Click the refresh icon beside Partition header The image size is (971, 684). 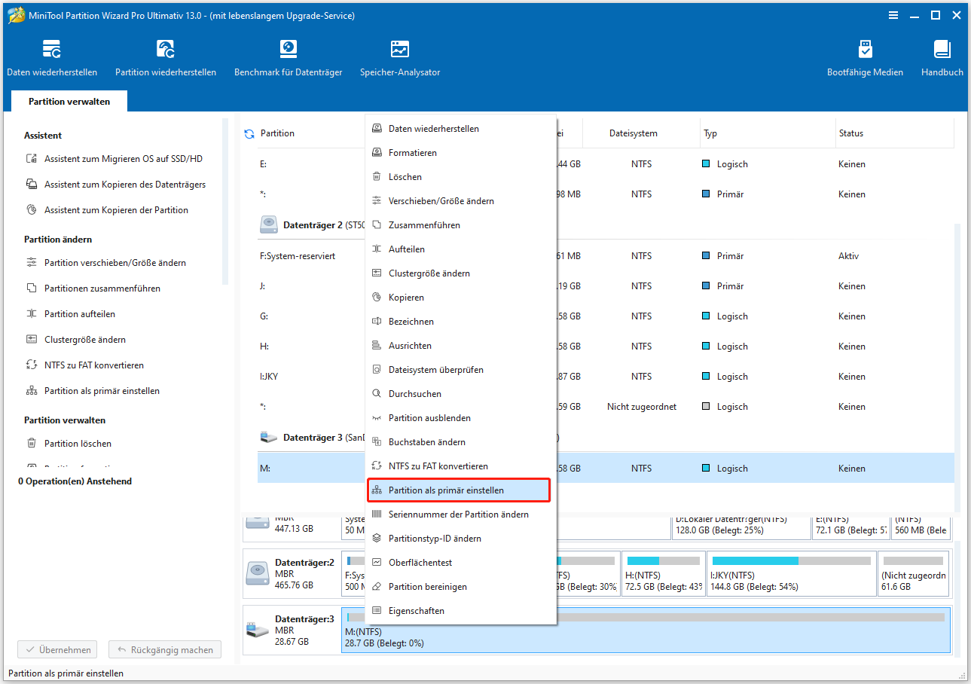pos(249,134)
